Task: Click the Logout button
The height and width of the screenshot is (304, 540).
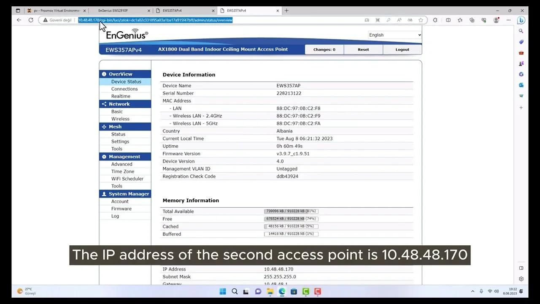Action: (402, 49)
